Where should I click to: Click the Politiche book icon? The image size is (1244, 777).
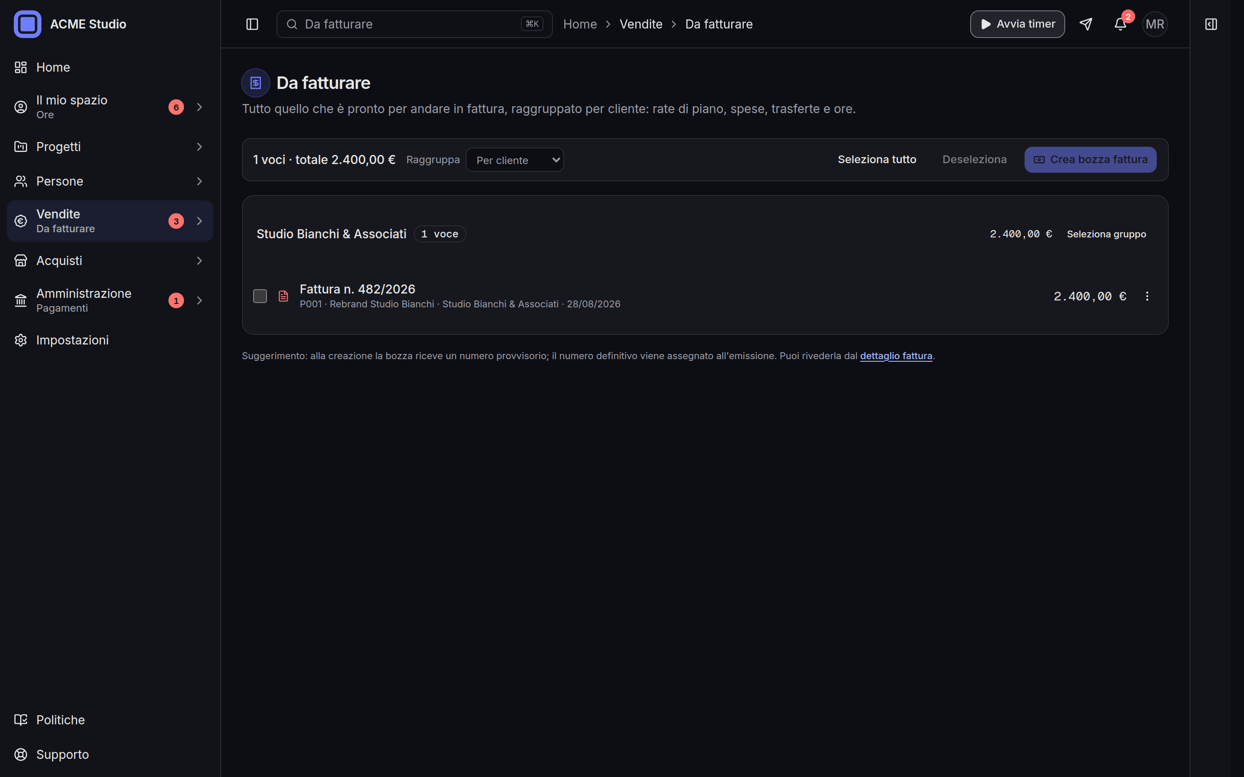point(21,720)
